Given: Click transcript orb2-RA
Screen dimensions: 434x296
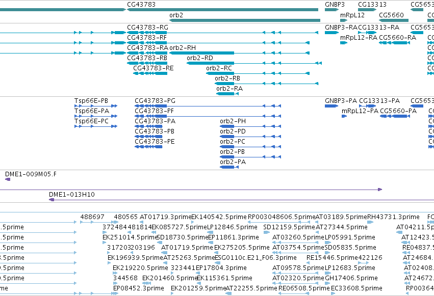Looking at the screenshot, I should click(x=229, y=89).
